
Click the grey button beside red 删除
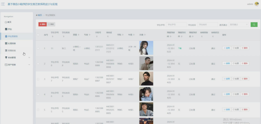coord(51,24)
